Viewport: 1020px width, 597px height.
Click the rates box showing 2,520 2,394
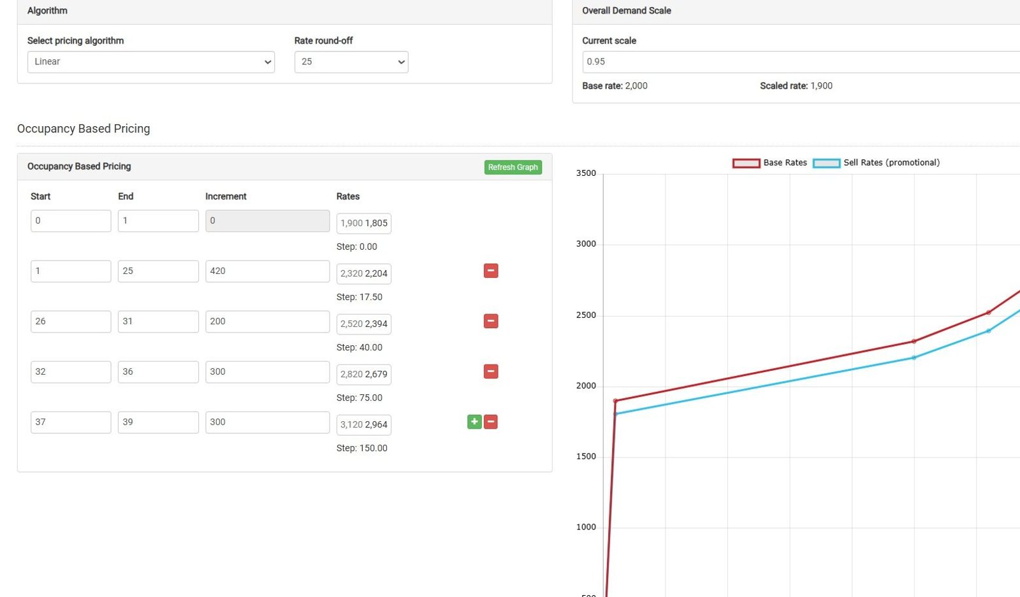tap(364, 324)
